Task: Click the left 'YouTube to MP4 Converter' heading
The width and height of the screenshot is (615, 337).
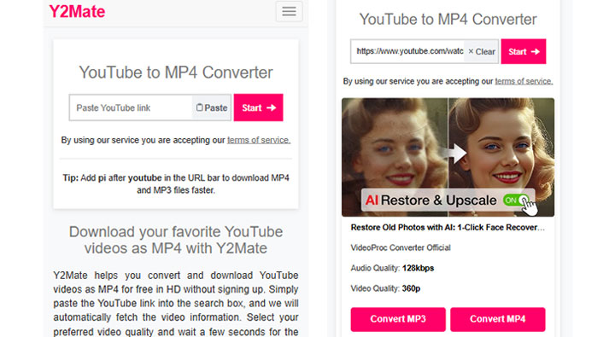Action: point(176,73)
